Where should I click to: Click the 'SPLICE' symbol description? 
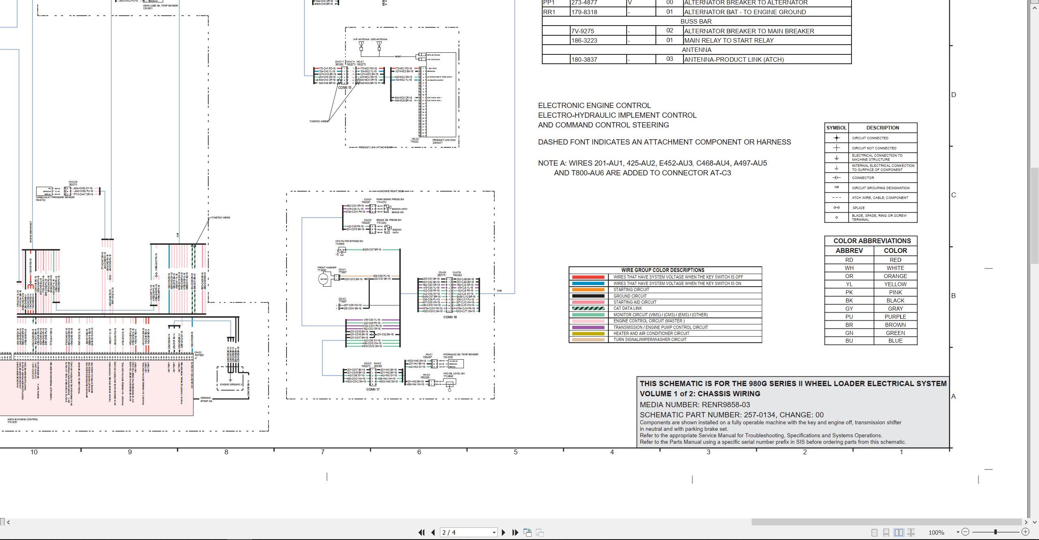click(x=858, y=208)
